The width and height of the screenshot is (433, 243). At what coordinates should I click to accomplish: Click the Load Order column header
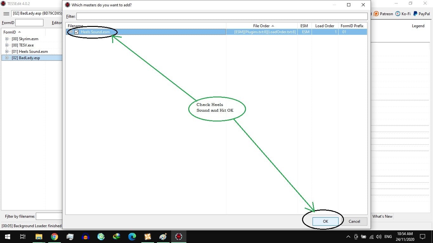(325, 26)
